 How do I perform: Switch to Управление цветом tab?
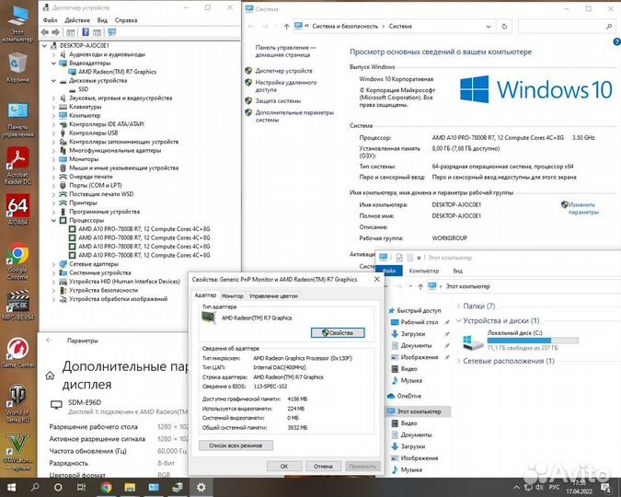[x=273, y=296]
